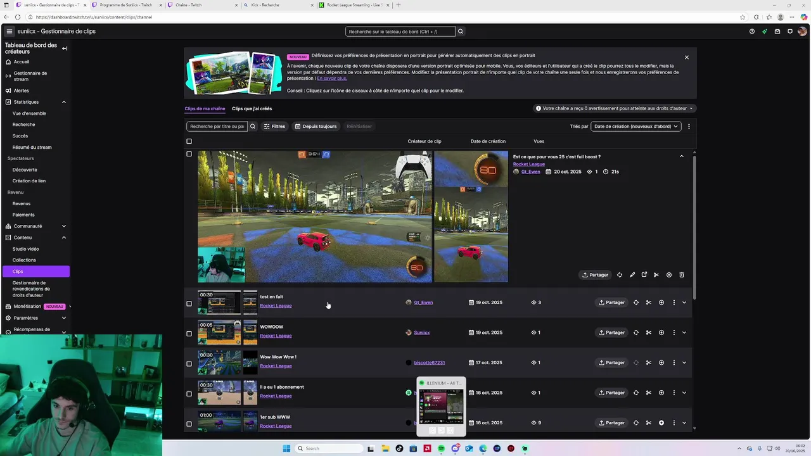Image resolution: width=811 pixels, height=456 pixels.
Task: Check the 'WOWOOW' clip checkbox
Action: pyautogui.click(x=189, y=334)
